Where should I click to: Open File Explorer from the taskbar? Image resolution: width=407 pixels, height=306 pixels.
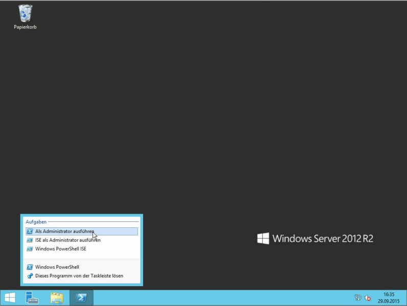tap(57, 298)
